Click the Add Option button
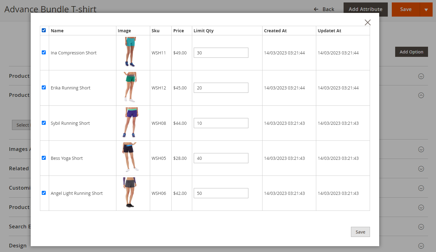The height and width of the screenshot is (252, 436). click(x=411, y=52)
